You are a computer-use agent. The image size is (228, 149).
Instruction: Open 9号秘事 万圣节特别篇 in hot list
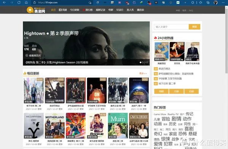(x=170, y=79)
